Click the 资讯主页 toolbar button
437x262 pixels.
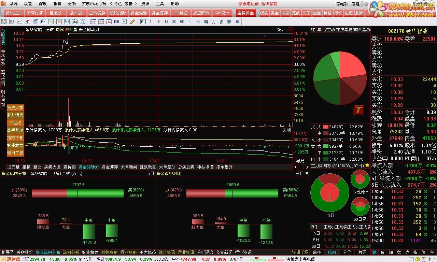14,13
